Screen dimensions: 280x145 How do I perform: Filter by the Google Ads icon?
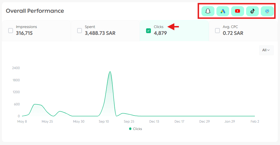(x=223, y=11)
